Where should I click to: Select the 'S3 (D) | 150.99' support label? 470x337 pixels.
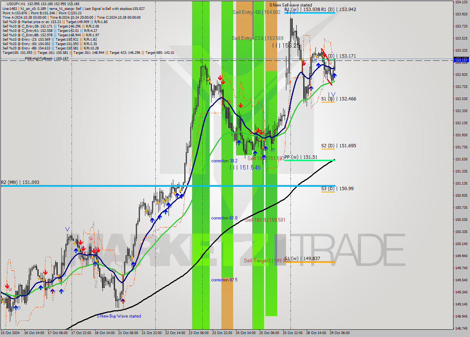click(x=337, y=189)
